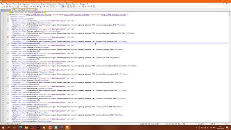Screen dimensions: 231x130
Task: Open the Файл menu
Action: 3,4
